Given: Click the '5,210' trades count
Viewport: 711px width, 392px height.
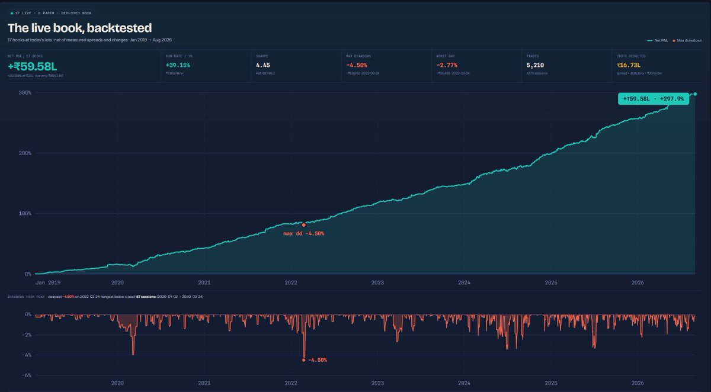Looking at the screenshot, I should click(x=535, y=65).
